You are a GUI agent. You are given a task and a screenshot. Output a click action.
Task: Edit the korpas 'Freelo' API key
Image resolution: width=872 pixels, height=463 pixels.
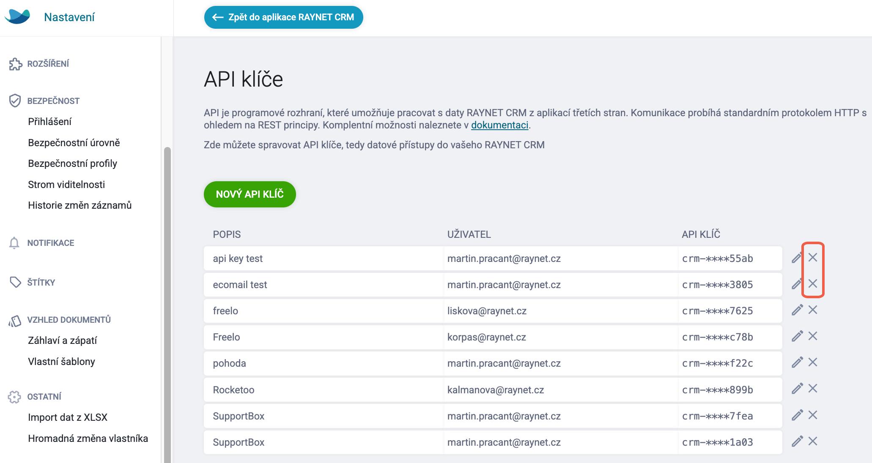pos(797,336)
